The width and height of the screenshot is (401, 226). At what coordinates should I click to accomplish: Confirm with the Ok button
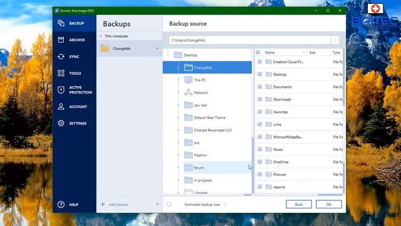click(x=328, y=204)
